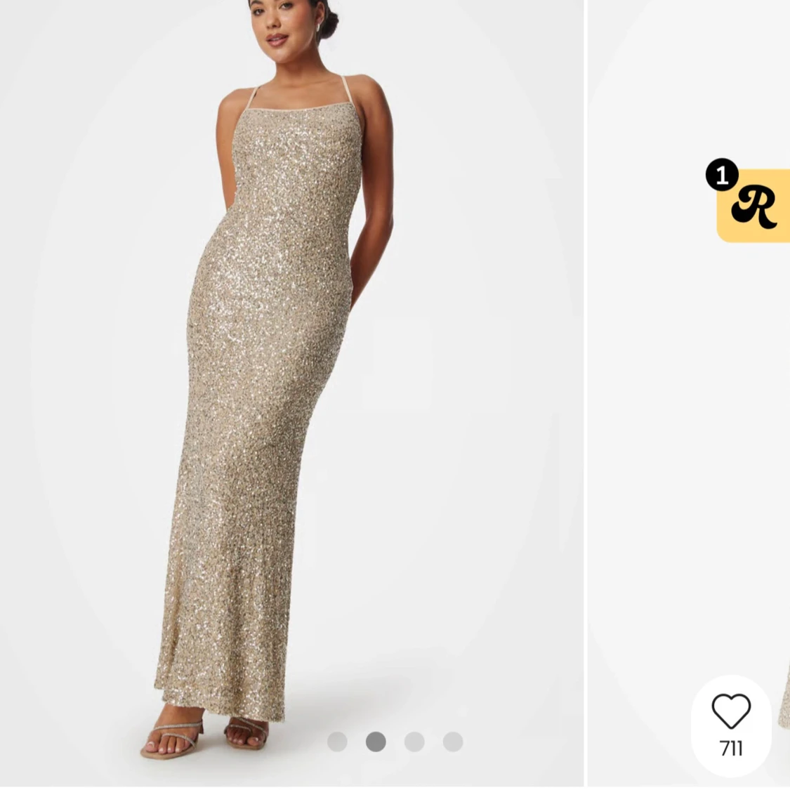Click the model's hair bun
This screenshot has width=790, height=790.
[x=330, y=22]
